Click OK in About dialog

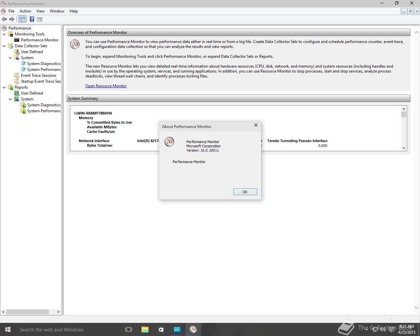click(245, 192)
